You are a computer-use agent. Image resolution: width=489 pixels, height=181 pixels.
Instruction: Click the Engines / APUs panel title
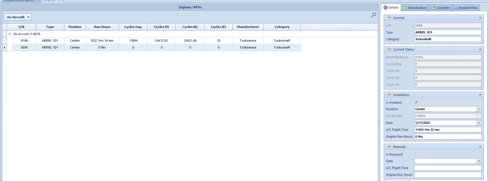coord(190,7)
